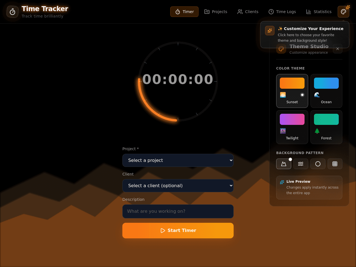Select the circle background pattern
The height and width of the screenshot is (267, 356).
pos(318,164)
